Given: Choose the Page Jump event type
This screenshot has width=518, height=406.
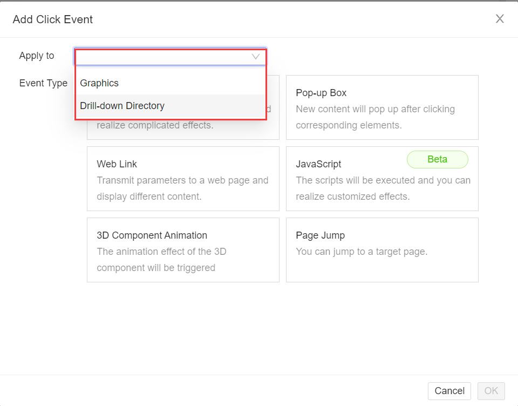Looking at the screenshot, I should click(382, 250).
